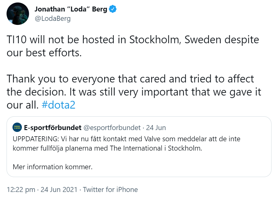
Task: Open the Twitter for iPhone source link
Action: point(110,189)
